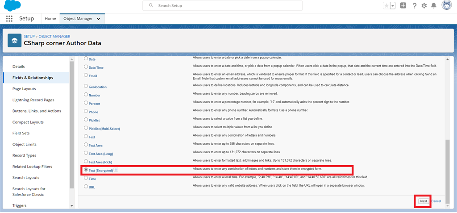457x213 pixels.
Task: Select the Text Area radio button
Action: [x=86, y=144]
